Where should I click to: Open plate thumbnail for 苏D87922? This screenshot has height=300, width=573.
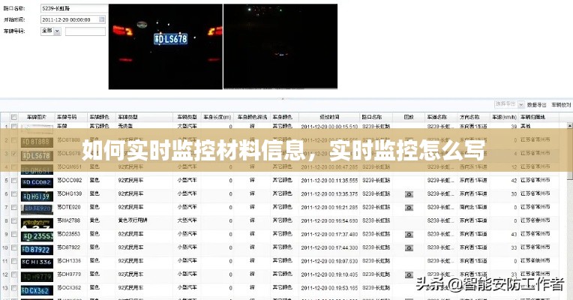click(x=35, y=247)
